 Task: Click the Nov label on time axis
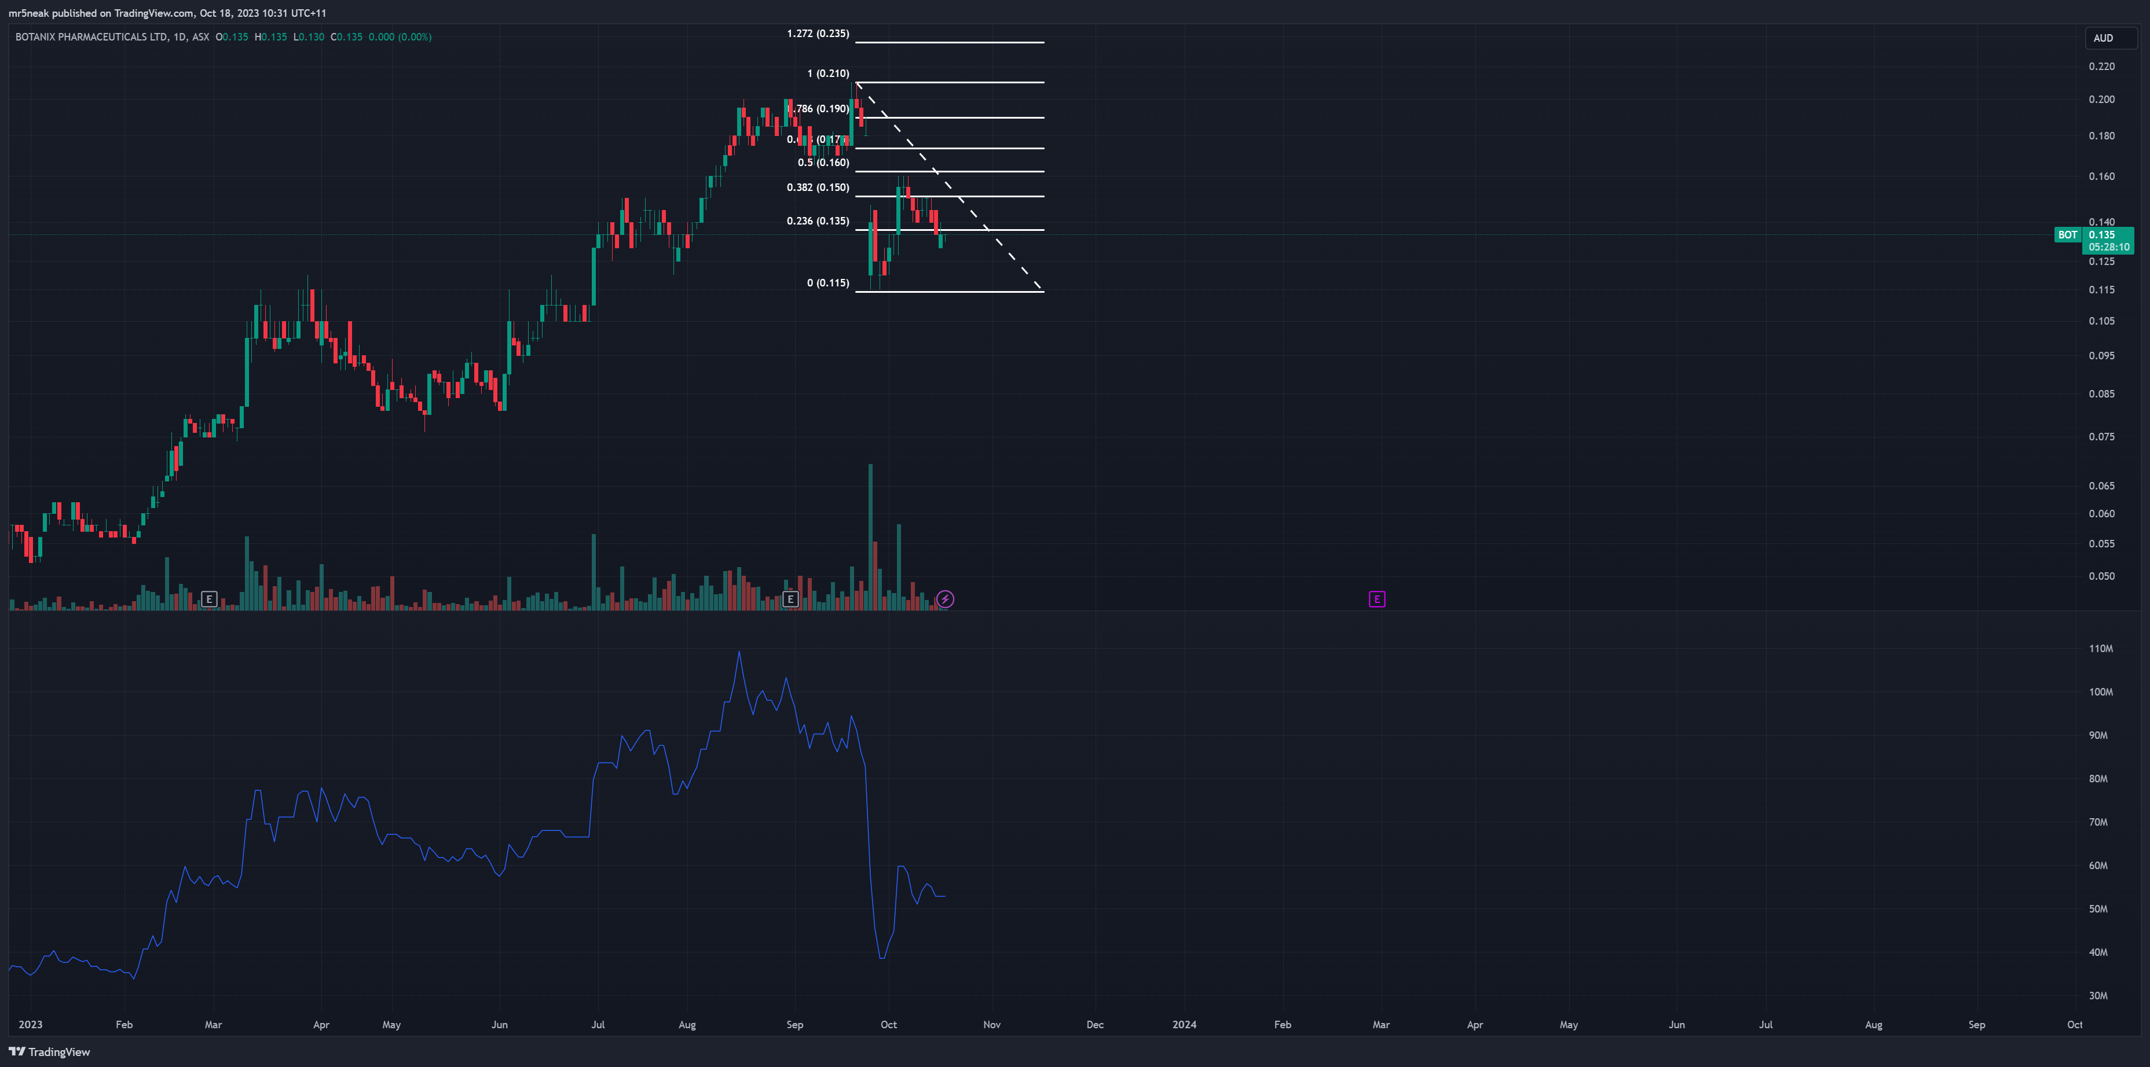(991, 1024)
